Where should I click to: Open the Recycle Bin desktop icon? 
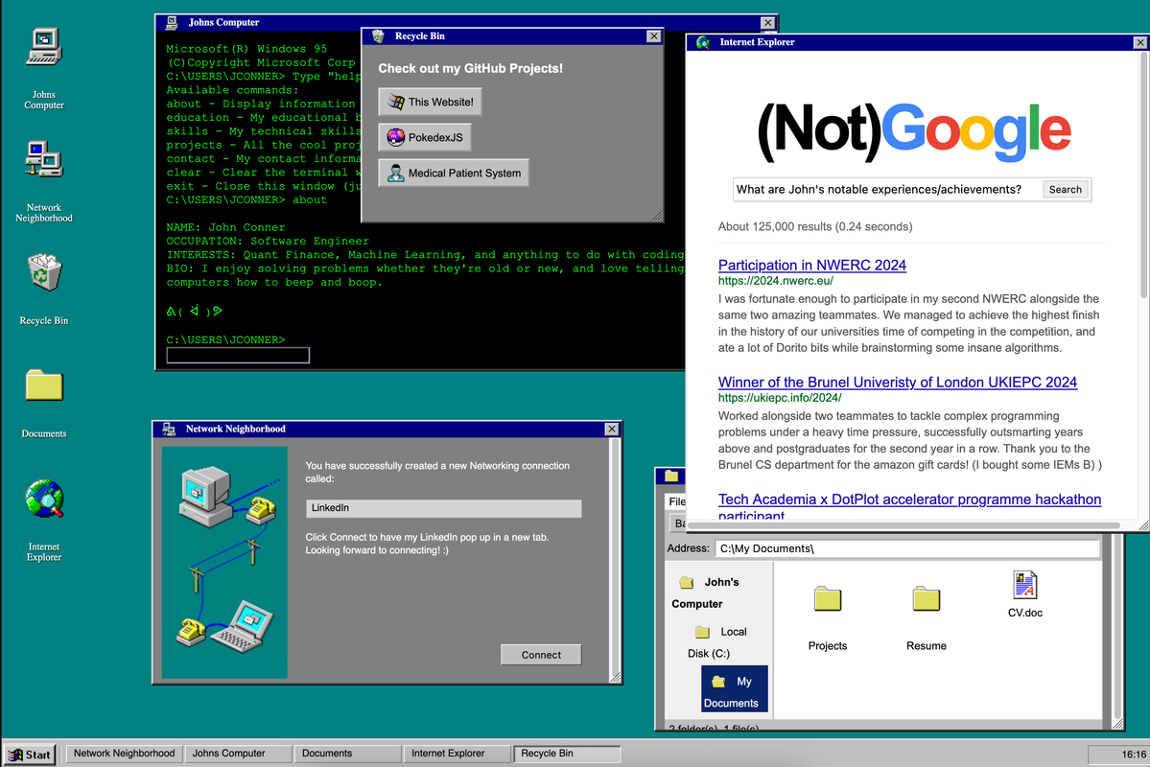(44, 289)
